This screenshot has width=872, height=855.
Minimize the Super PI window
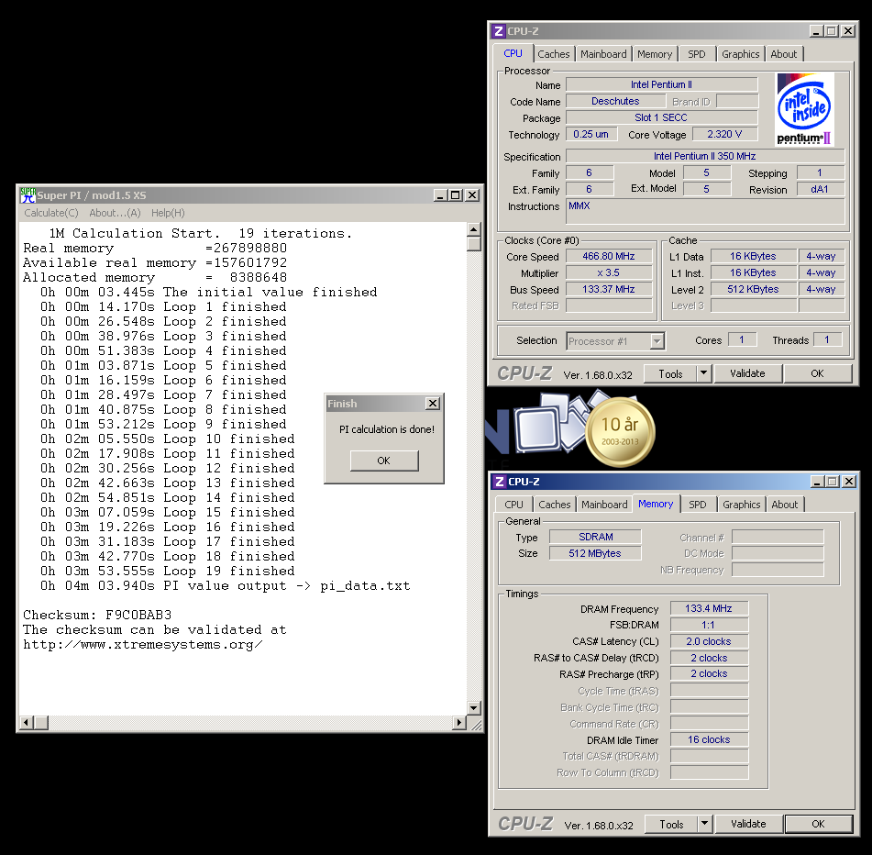[x=440, y=195]
